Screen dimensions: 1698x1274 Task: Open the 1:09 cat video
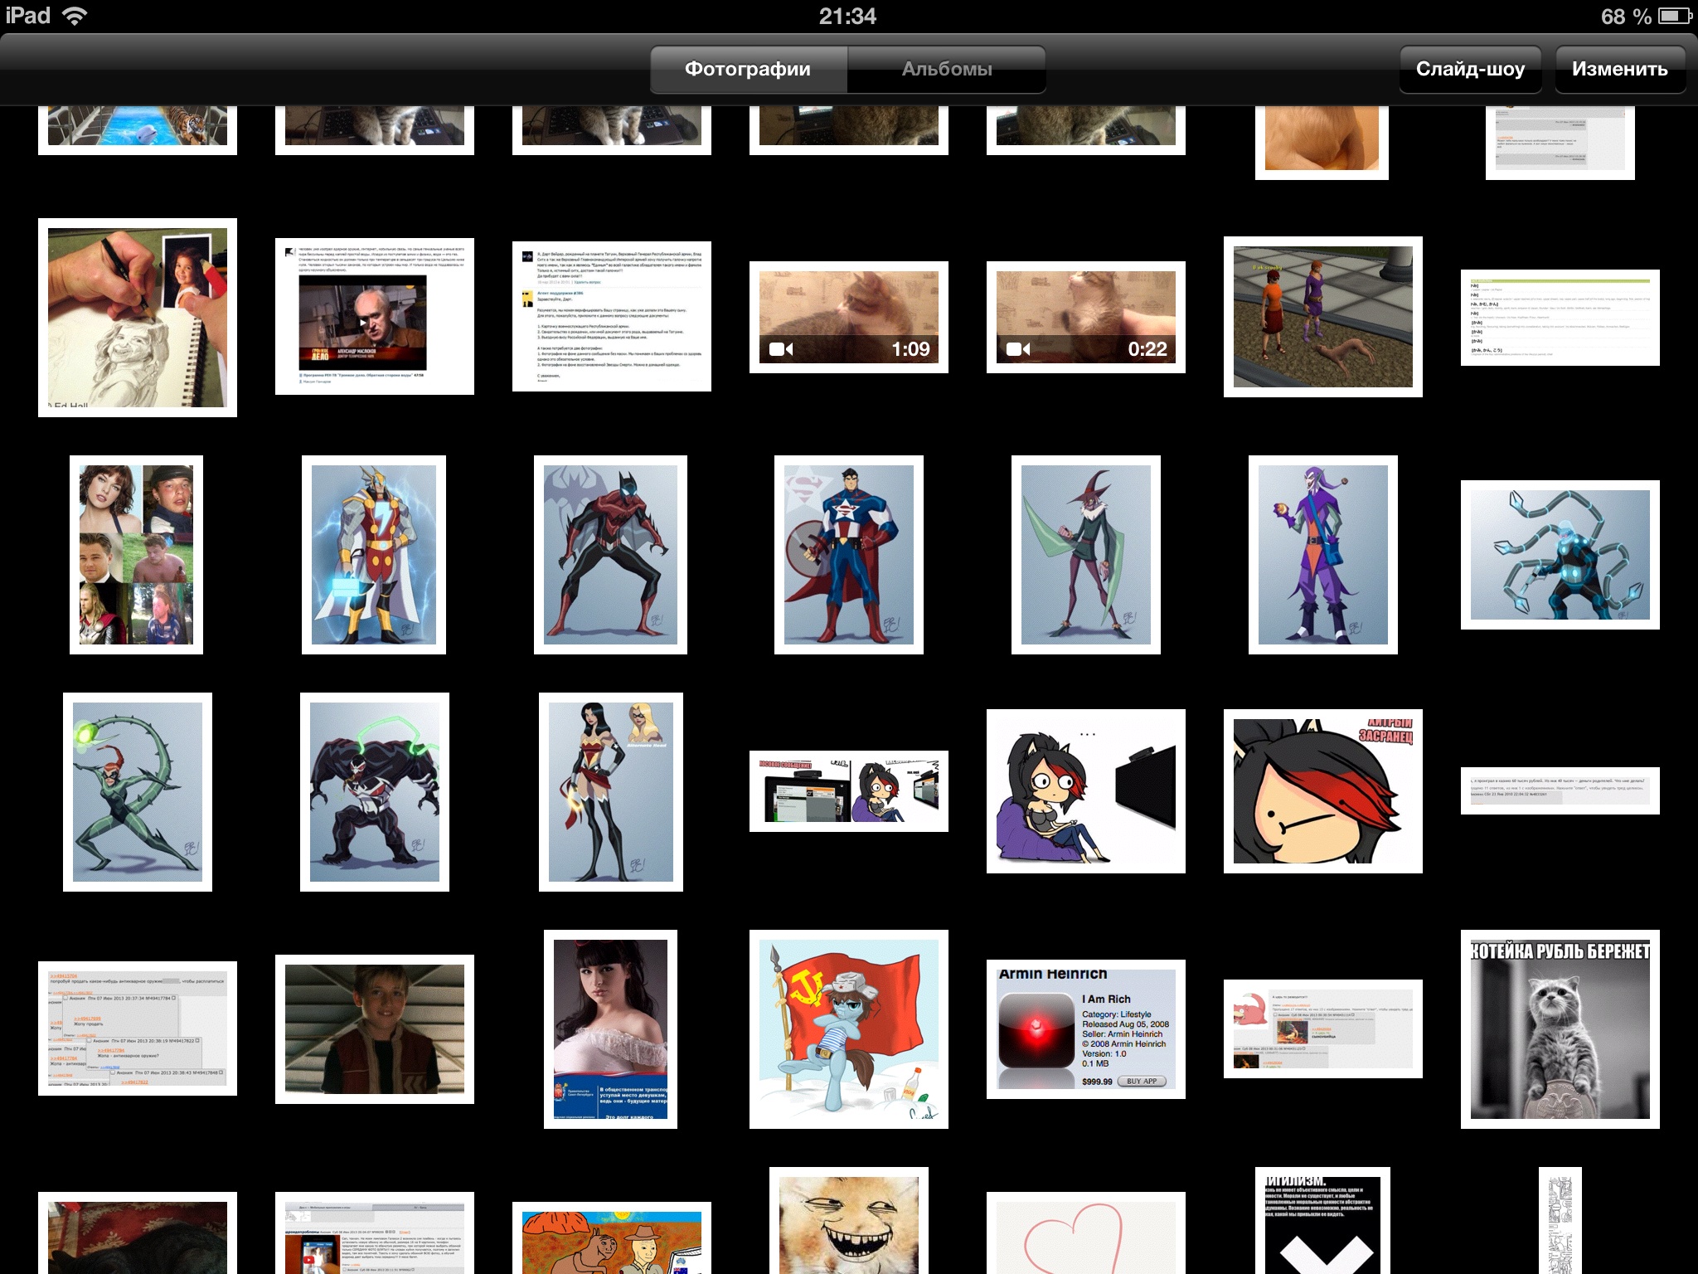pos(849,317)
